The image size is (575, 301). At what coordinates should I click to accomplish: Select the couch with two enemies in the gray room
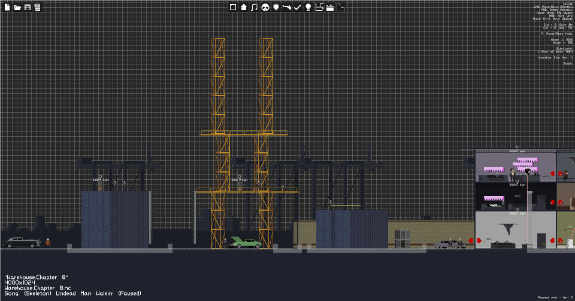502,244
